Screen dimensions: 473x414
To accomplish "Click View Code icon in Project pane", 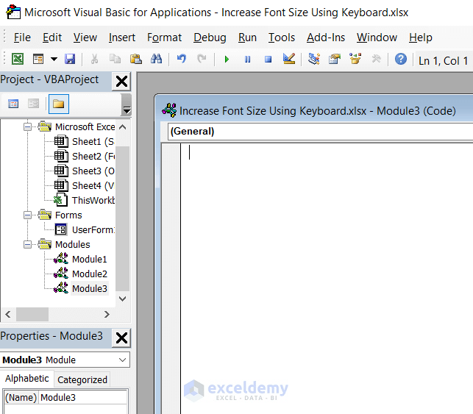I will pyautogui.click(x=13, y=104).
